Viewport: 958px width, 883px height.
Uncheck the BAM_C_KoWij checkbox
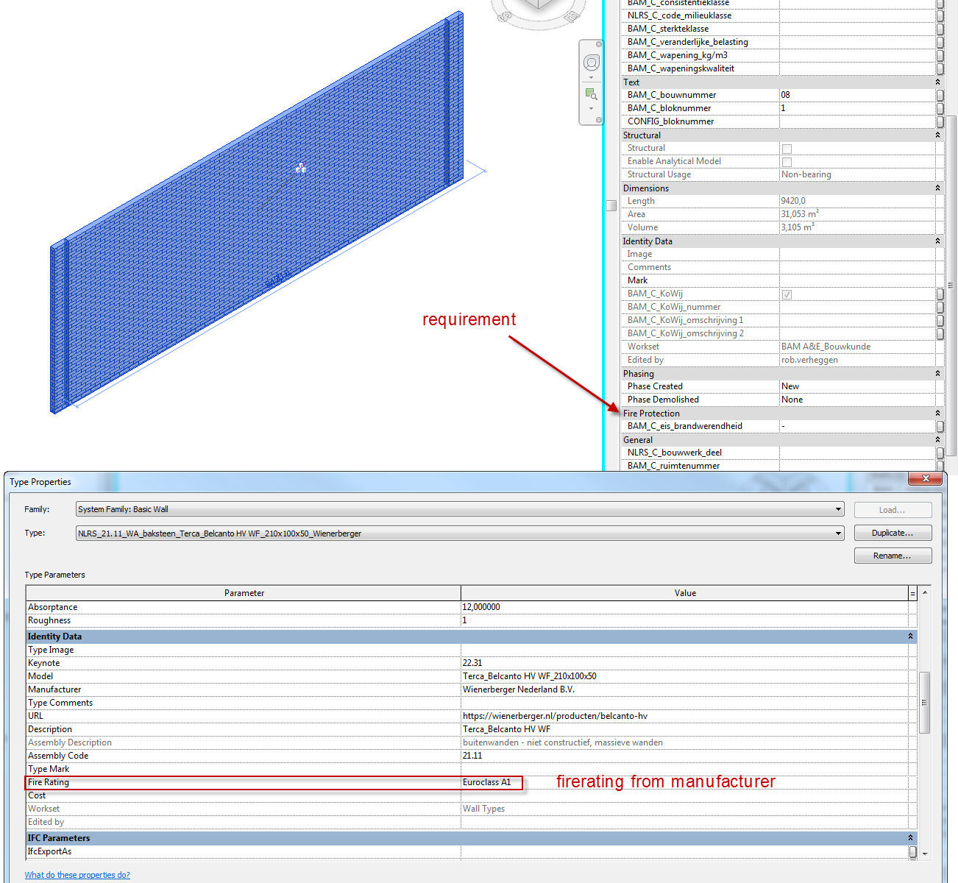787,294
